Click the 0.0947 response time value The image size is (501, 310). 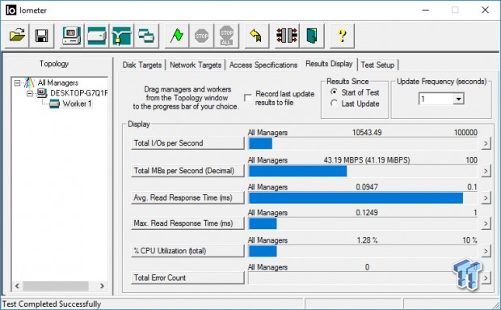pyautogui.click(x=367, y=187)
